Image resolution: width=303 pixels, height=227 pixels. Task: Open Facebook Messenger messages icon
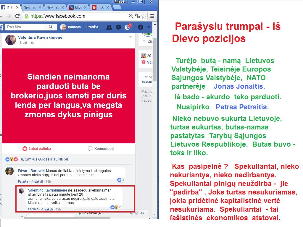point(118,27)
